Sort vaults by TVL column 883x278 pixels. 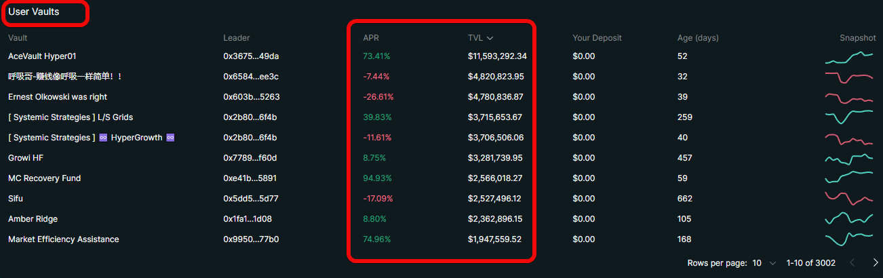475,38
